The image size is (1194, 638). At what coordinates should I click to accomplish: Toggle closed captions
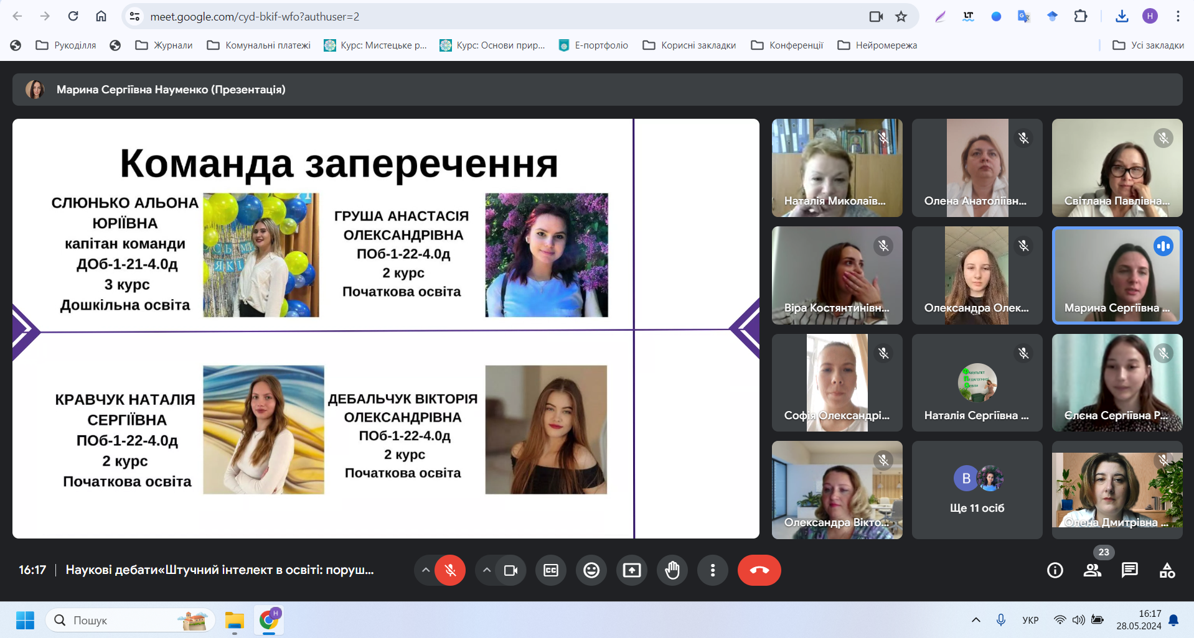(x=551, y=570)
